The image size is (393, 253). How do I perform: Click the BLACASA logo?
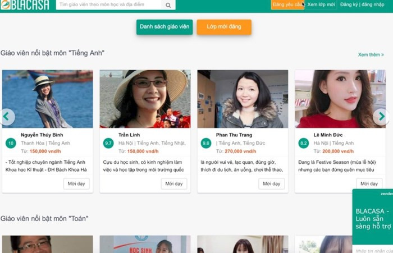coord(25,5)
